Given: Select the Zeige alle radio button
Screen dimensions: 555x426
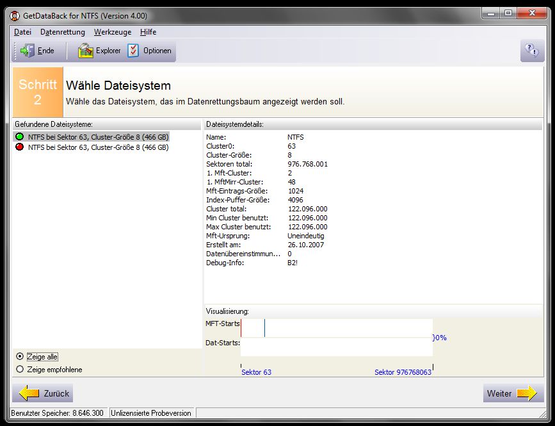Looking at the screenshot, I should [x=20, y=357].
